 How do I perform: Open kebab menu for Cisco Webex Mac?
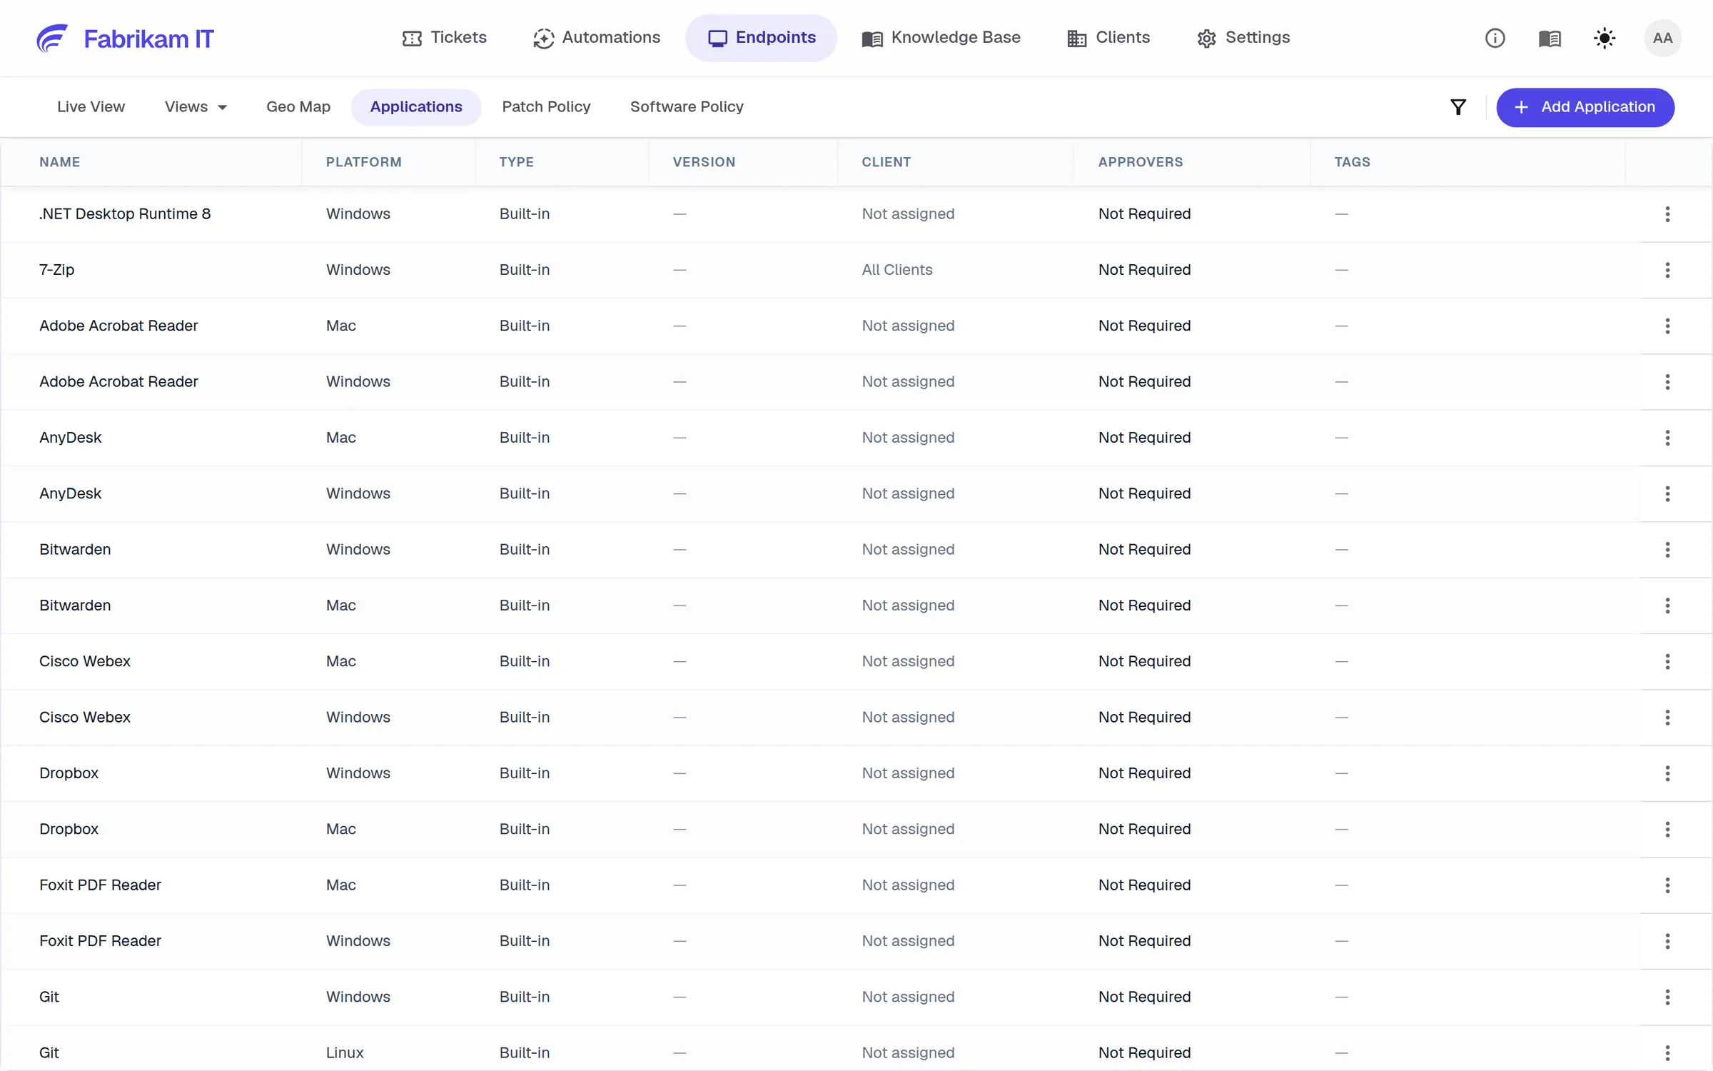pos(1667,661)
